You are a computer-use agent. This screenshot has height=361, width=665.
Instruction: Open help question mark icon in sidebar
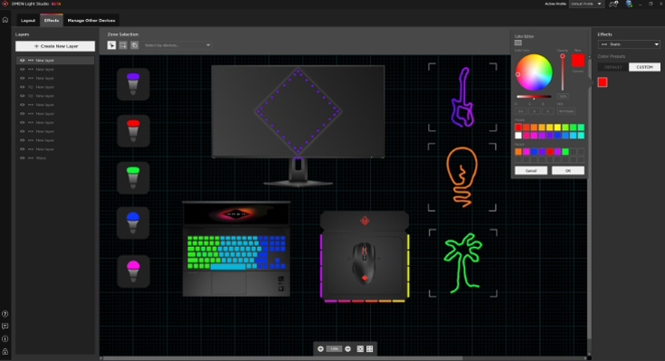(x=5, y=314)
